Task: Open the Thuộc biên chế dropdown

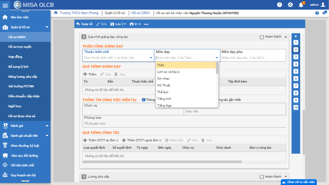Action: pyautogui.click(x=151, y=58)
